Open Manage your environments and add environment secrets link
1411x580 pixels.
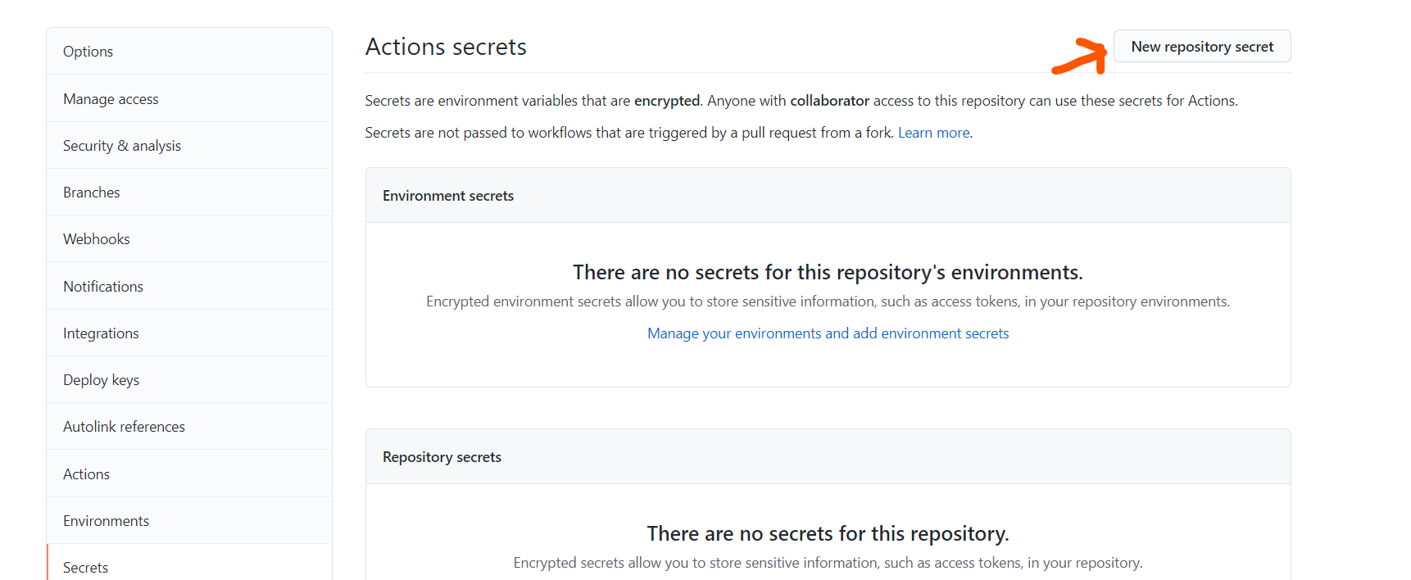click(828, 333)
